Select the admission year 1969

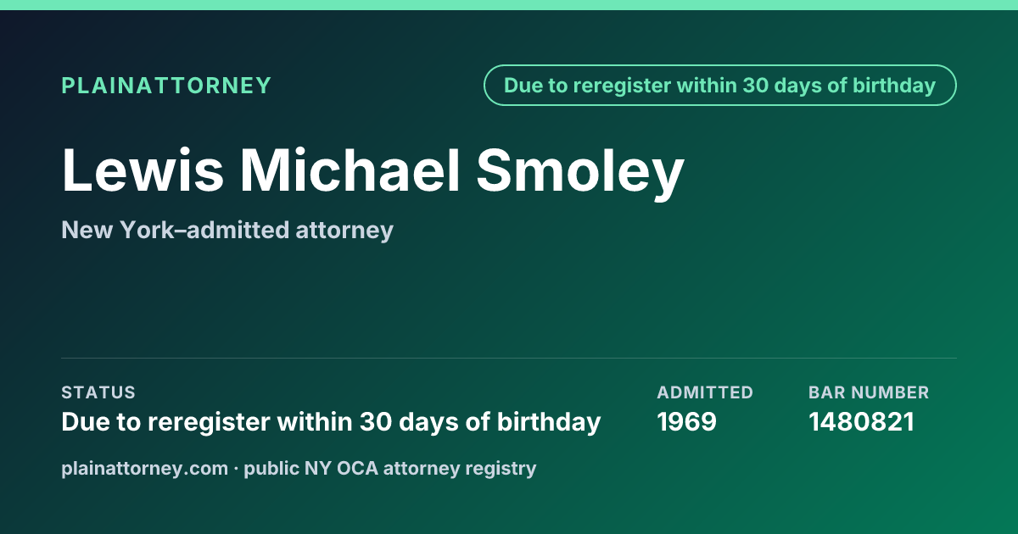click(687, 421)
